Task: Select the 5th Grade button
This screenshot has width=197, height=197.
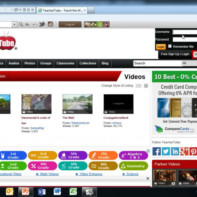Action: 73,156
